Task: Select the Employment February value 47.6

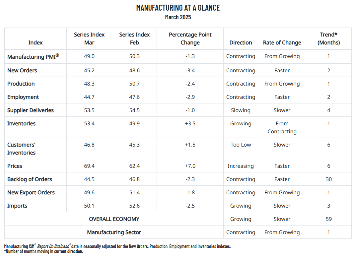Action: click(134, 97)
